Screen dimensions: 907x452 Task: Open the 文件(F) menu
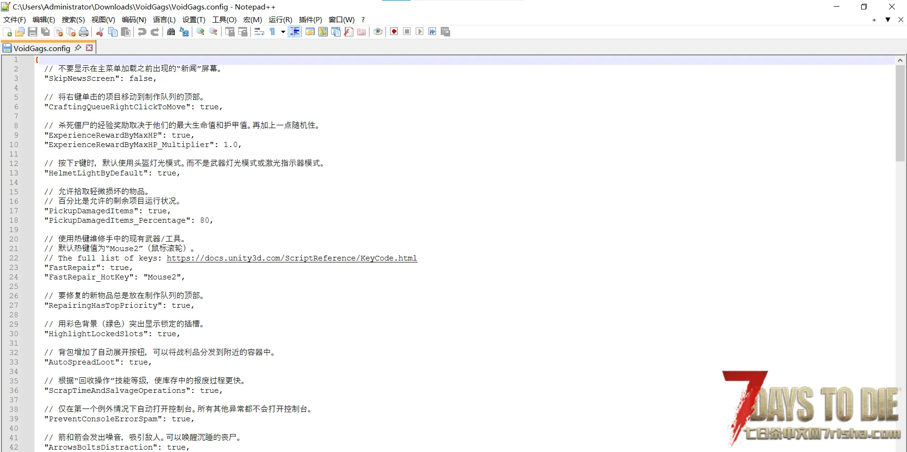coord(14,19)
